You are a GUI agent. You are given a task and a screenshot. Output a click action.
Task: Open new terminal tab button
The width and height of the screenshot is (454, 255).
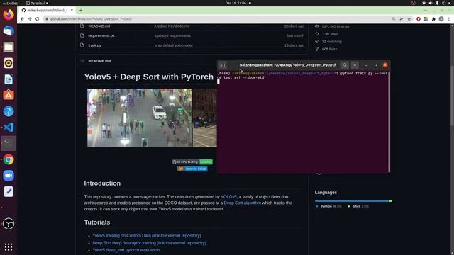[223, 65]
